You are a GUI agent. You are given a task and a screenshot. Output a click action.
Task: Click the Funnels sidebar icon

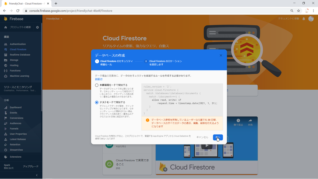(x=6, y=129)
